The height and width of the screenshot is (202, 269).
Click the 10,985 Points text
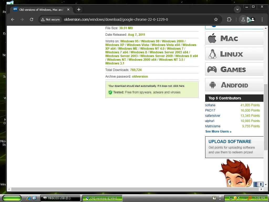250,121
